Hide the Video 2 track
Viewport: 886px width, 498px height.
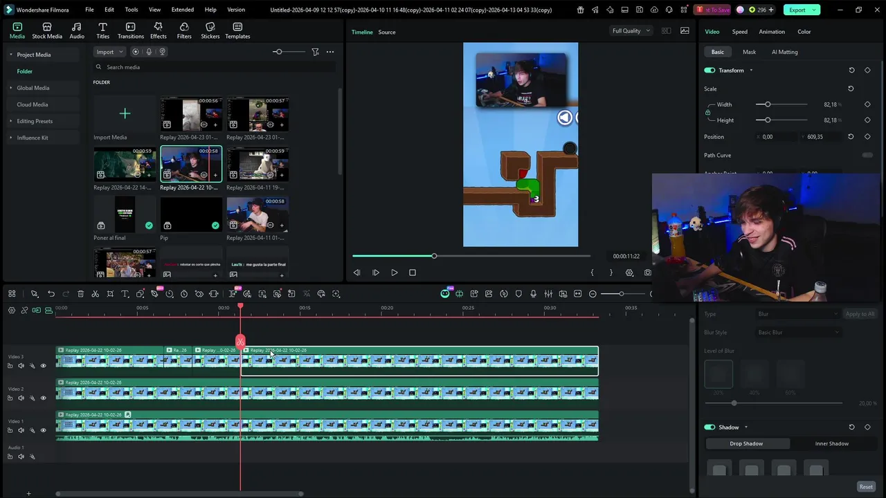coord(43,398)
